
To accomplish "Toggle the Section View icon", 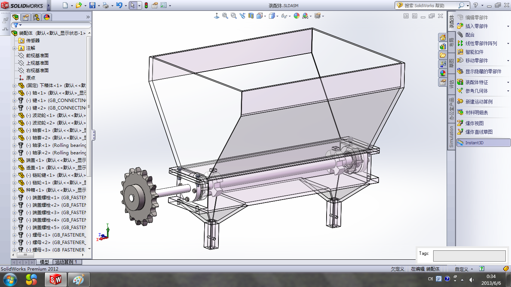I will tap(251, 16).
